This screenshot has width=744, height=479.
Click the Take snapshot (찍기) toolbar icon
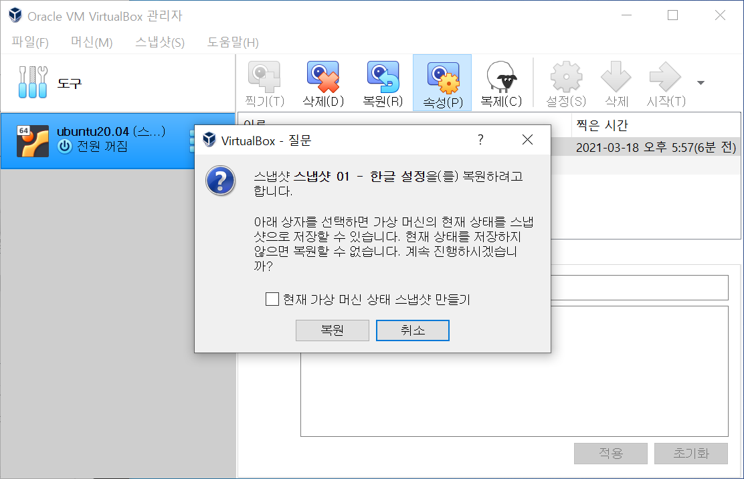[264, 84]
